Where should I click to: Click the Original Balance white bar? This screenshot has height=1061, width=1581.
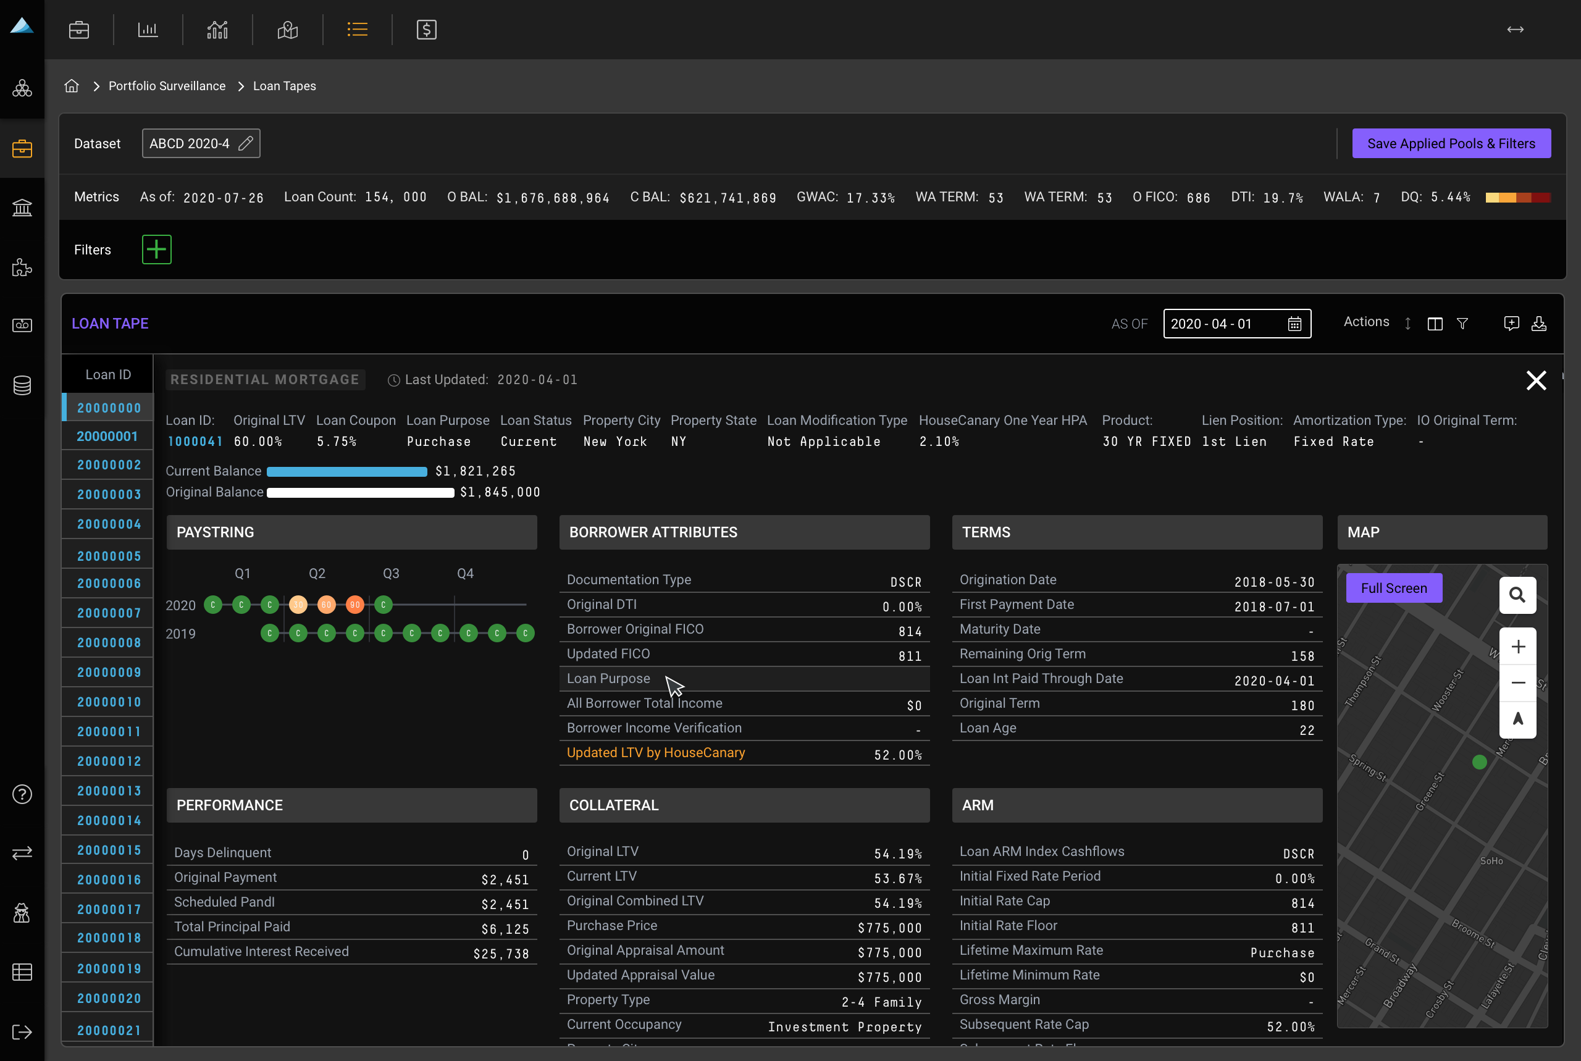361,493
